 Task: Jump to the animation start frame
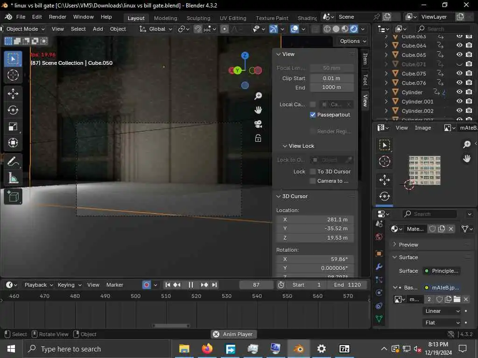point(168,285)
